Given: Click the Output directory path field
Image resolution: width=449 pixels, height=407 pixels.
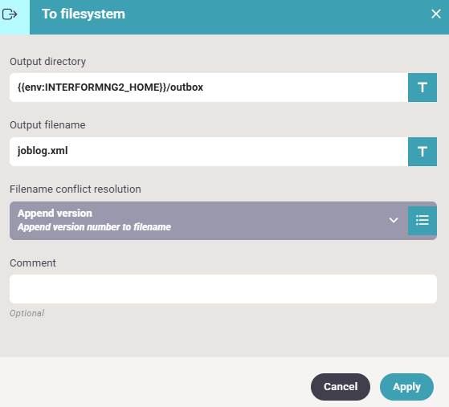Looking at the screenshot, I should 209,88.
